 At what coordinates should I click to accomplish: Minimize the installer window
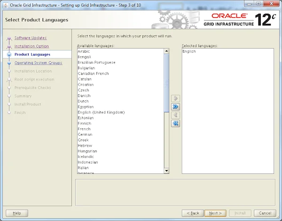tap(249, 4)
